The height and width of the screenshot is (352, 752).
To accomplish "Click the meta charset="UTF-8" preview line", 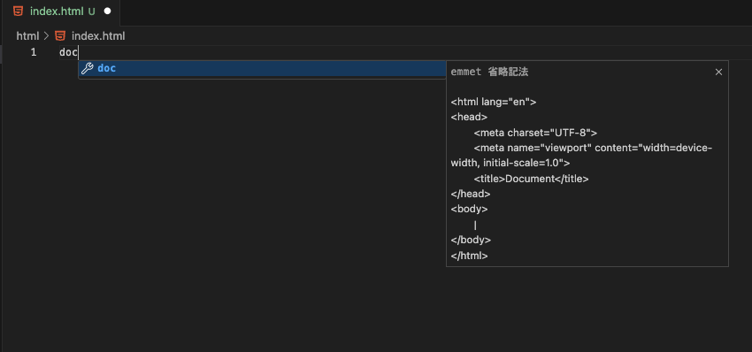I will (535, 133).
